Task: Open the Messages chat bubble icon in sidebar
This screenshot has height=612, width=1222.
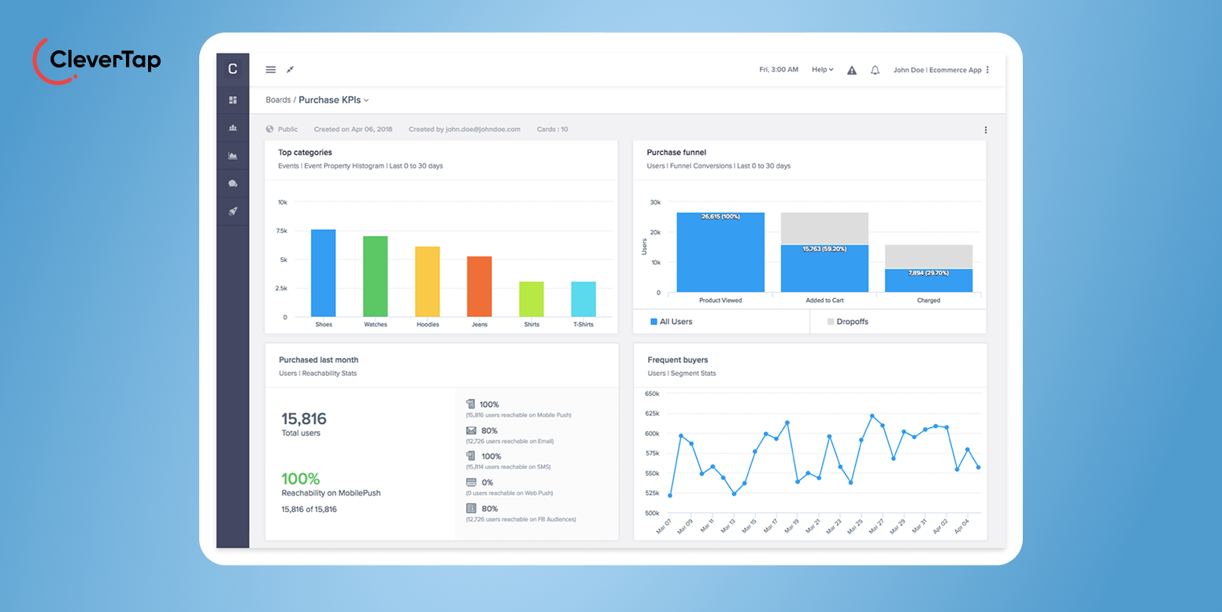Action: tap(232, 183)
